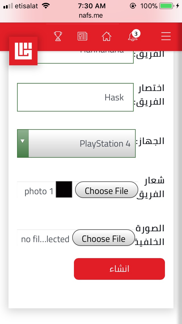Click the Hask team abbreviation field
182x324 pixels.
point(75,97)
